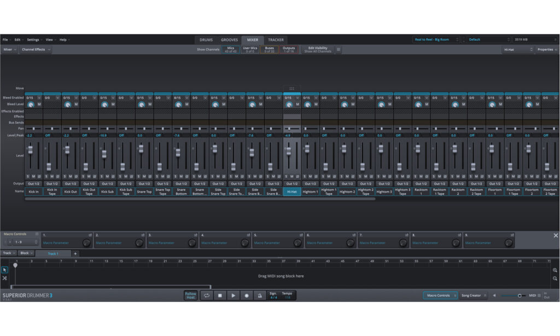Screen dimensions: 560x336
Task: Open the Macro Controls panel menu icon
Action: click(x=37, y=234)
